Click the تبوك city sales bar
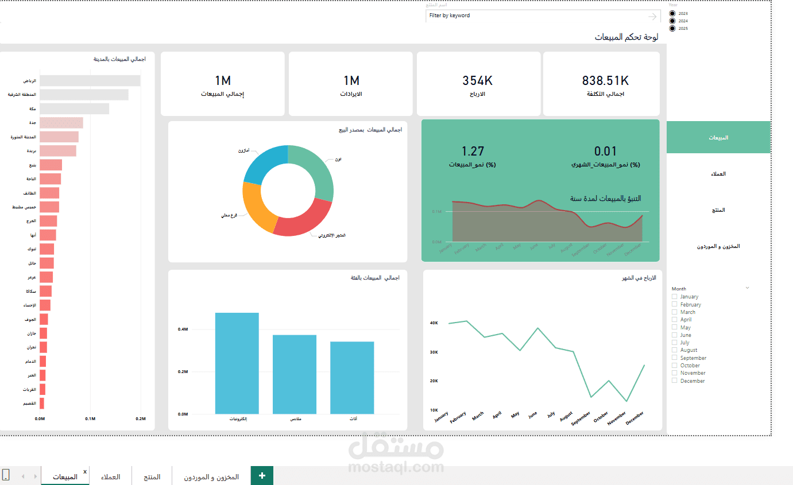This screenshot has height=485, width=793. point(47,249)
